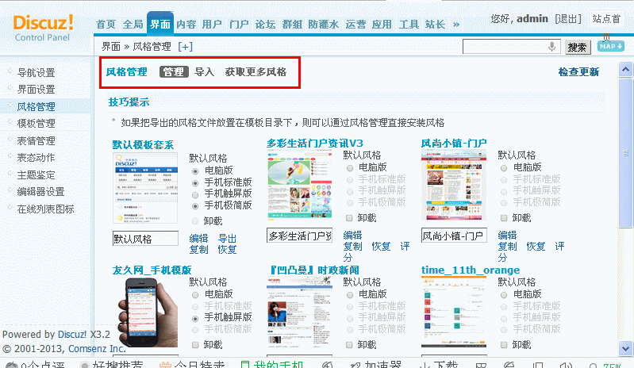
Task: Click the Discuz! Control Panel logo
Action: click(44, 28)
